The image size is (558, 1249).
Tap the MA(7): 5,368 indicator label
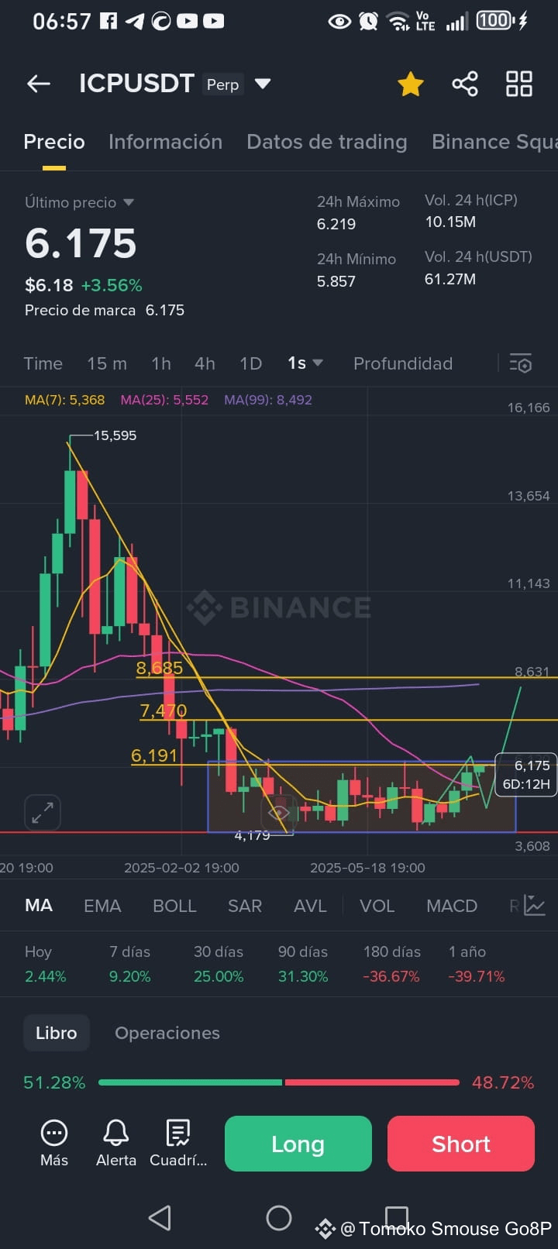pos(64,400)
